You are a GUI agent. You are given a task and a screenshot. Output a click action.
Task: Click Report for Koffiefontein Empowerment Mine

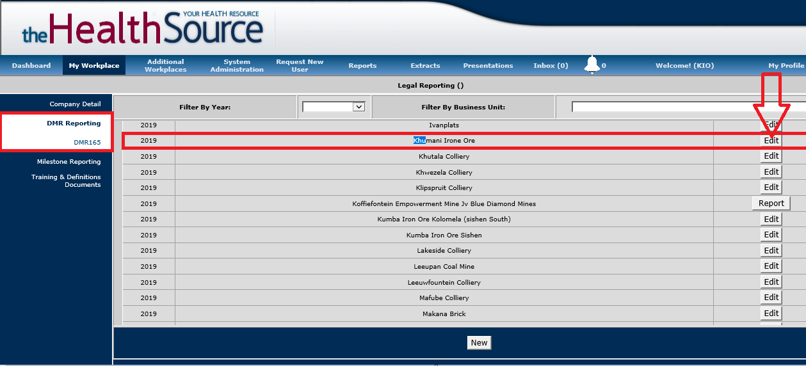771,203
